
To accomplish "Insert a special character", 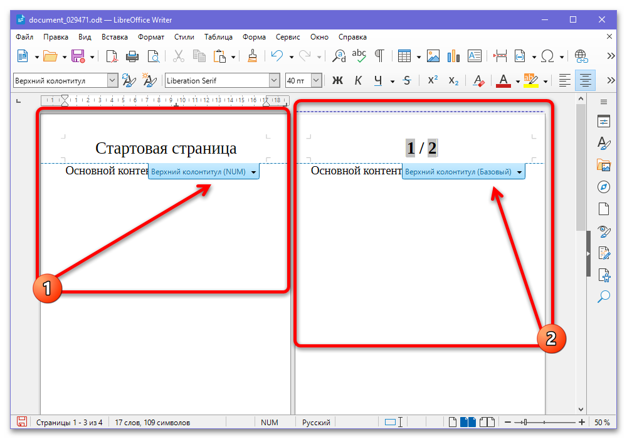I will 547,56.
